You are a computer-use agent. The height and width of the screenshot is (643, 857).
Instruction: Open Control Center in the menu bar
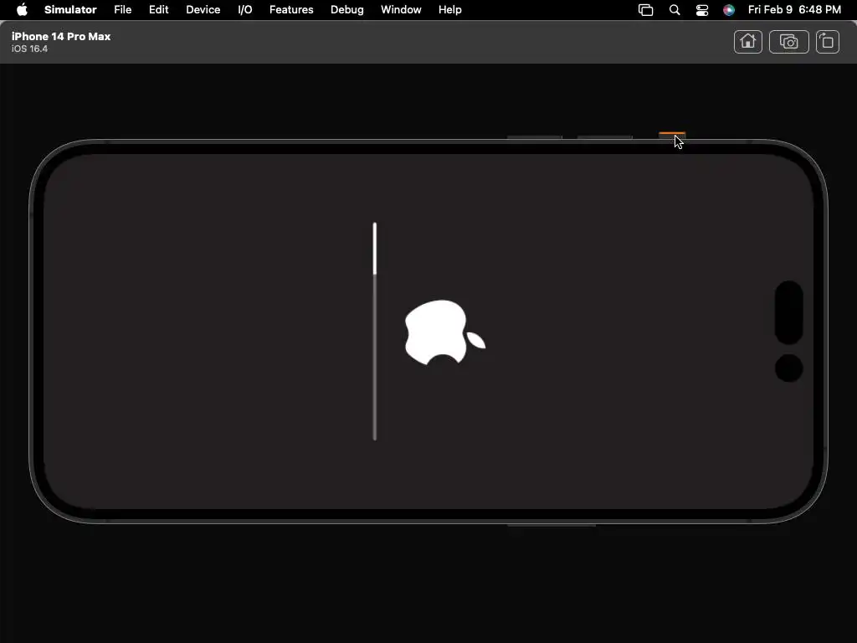[702, 10]
